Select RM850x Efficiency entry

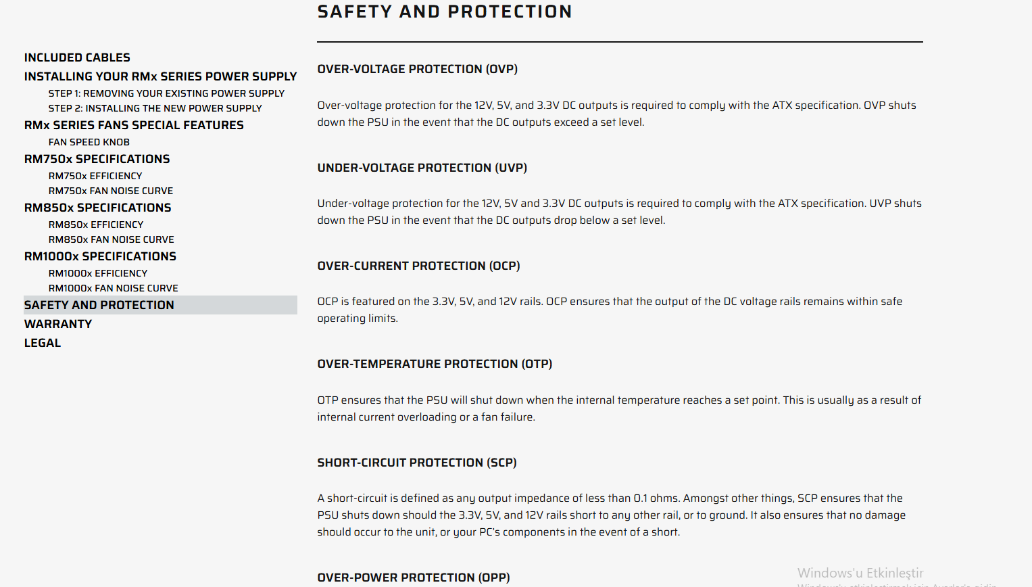(96, 225)
